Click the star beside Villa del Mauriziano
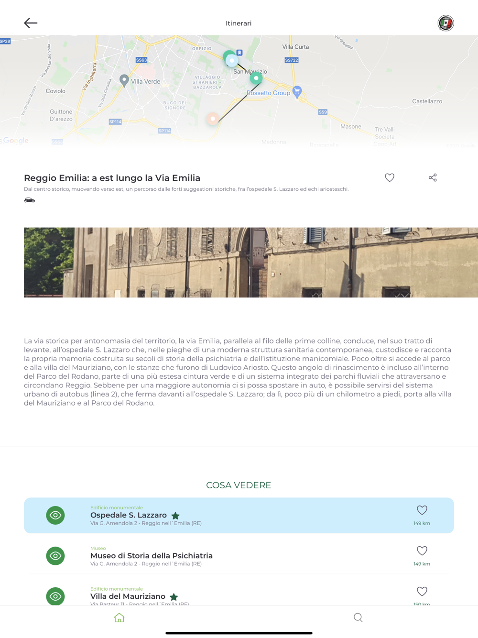 pos(174,597)
